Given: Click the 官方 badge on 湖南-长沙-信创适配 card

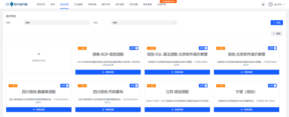Looking at the screenshot, I should click(x=82, y=48).
